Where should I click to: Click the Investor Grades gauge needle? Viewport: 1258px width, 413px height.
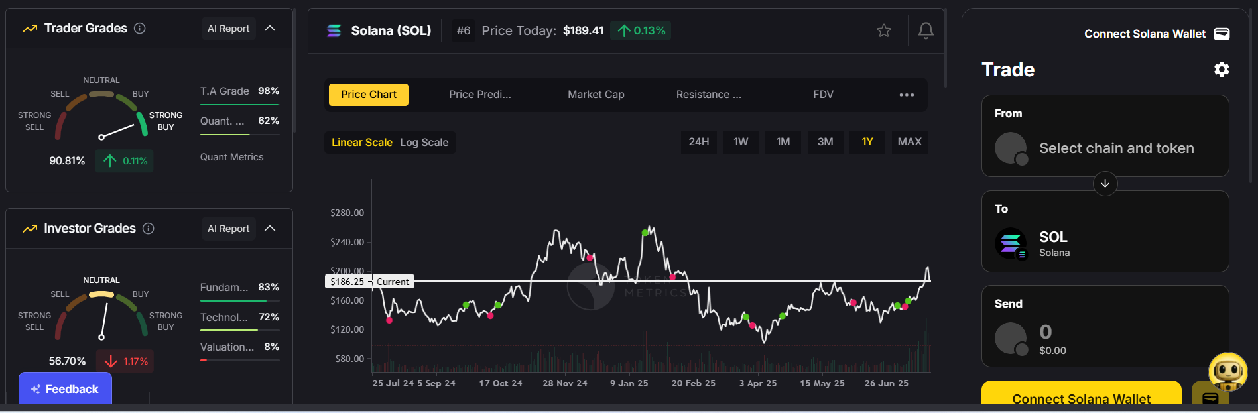(104, 322)
